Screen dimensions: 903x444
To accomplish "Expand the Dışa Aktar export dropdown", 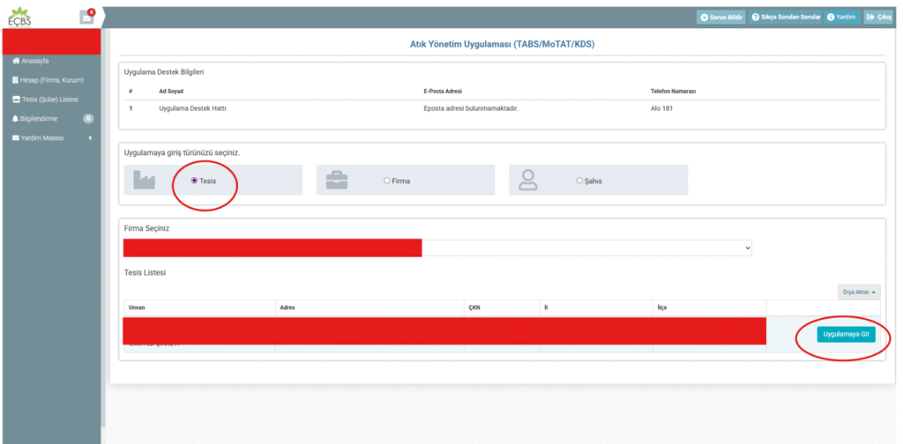I will click(x=859, y=292).
